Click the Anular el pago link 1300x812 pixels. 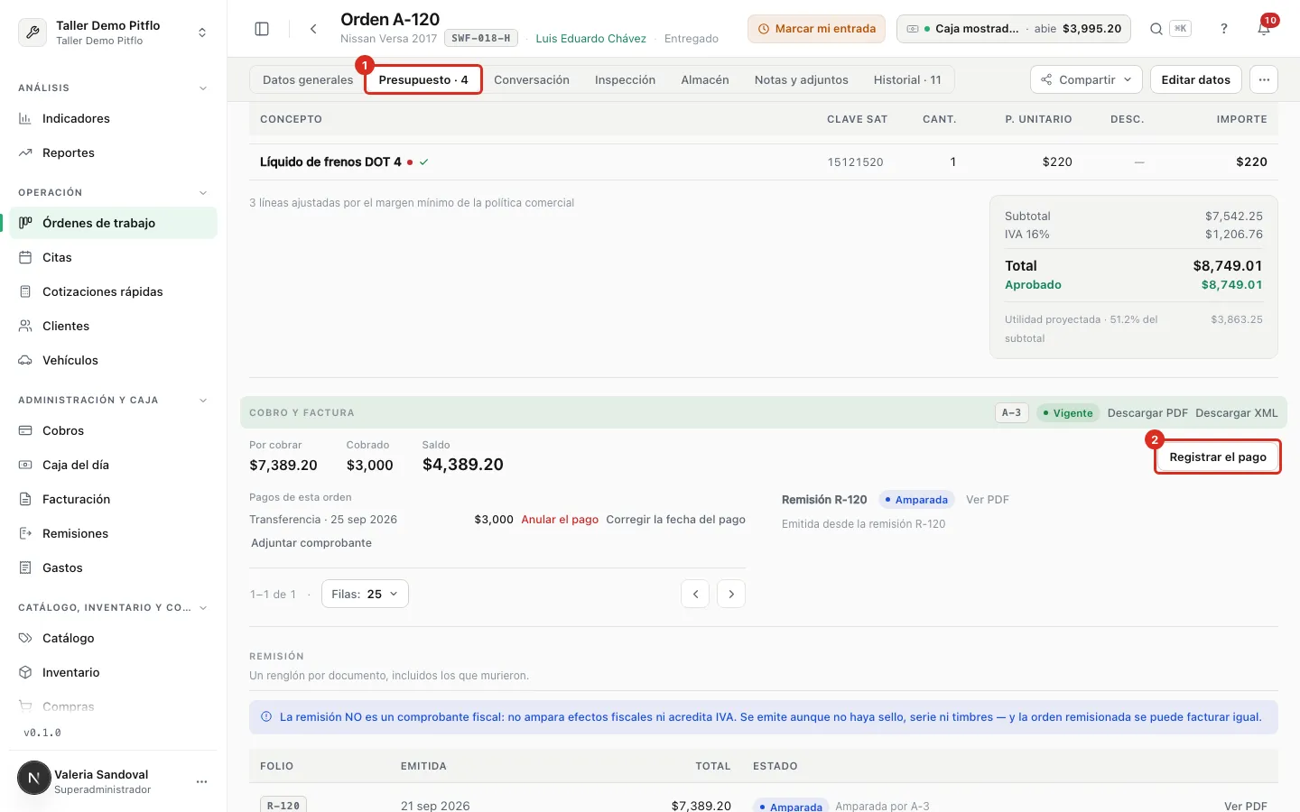(560, 520)
